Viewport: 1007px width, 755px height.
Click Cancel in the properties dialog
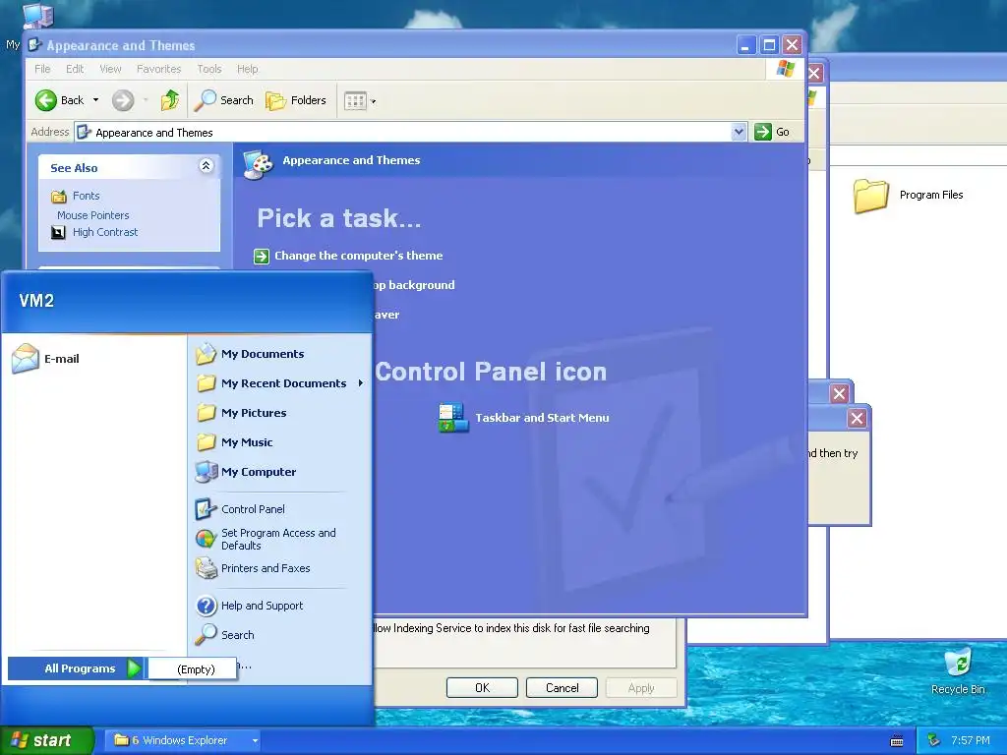[562, 687]
